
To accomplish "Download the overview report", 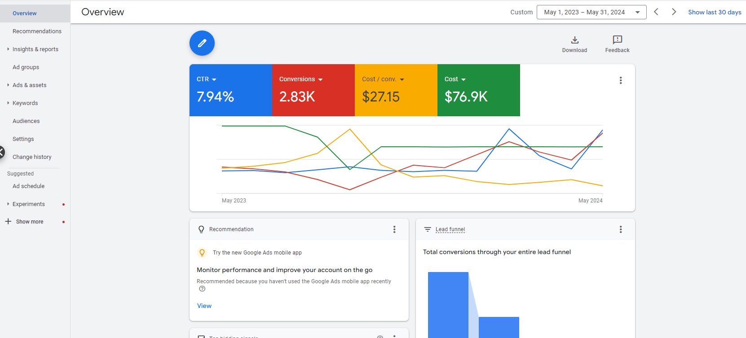I will point(574,44).
